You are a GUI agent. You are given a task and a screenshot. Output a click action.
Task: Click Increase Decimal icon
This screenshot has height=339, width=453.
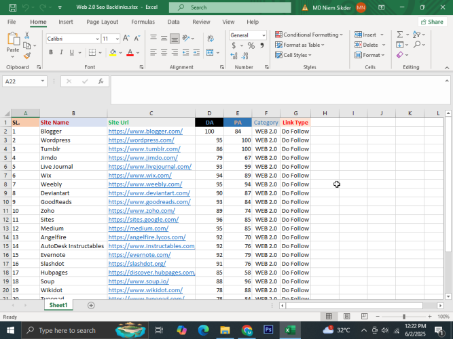234,56
